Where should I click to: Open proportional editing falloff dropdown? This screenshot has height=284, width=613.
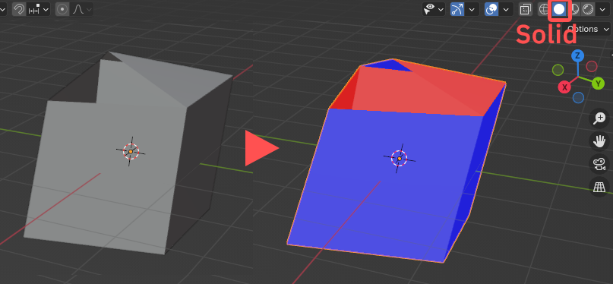[81, 9]
